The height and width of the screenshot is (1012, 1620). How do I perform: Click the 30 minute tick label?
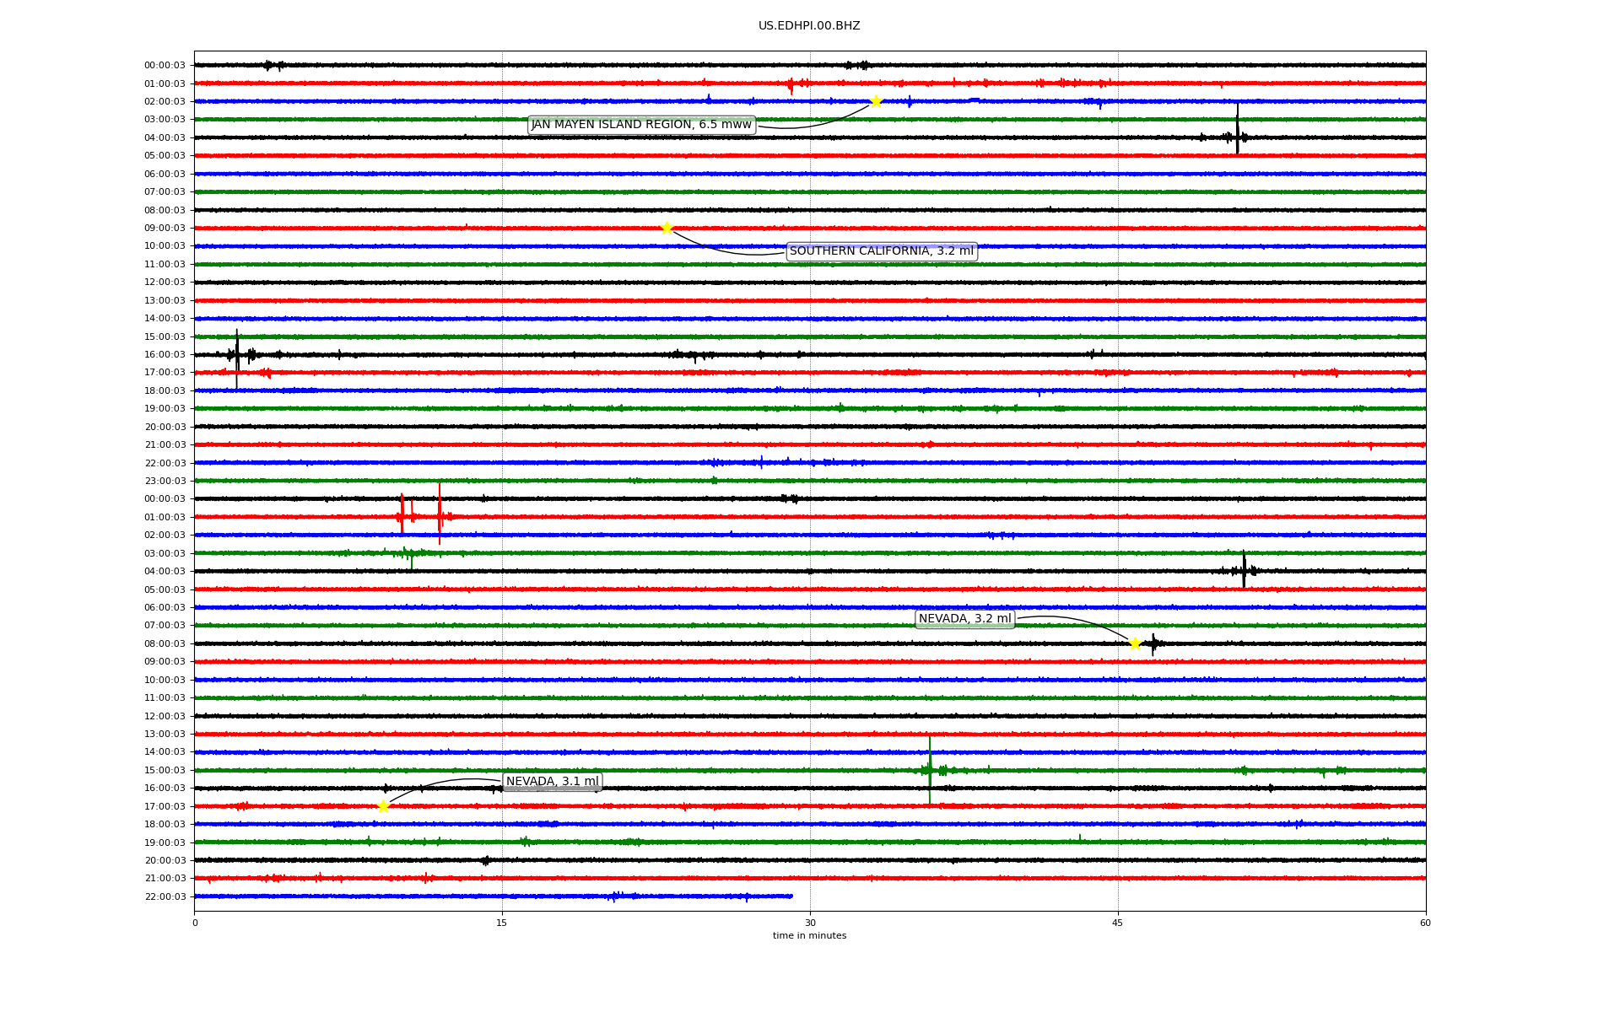810,923
